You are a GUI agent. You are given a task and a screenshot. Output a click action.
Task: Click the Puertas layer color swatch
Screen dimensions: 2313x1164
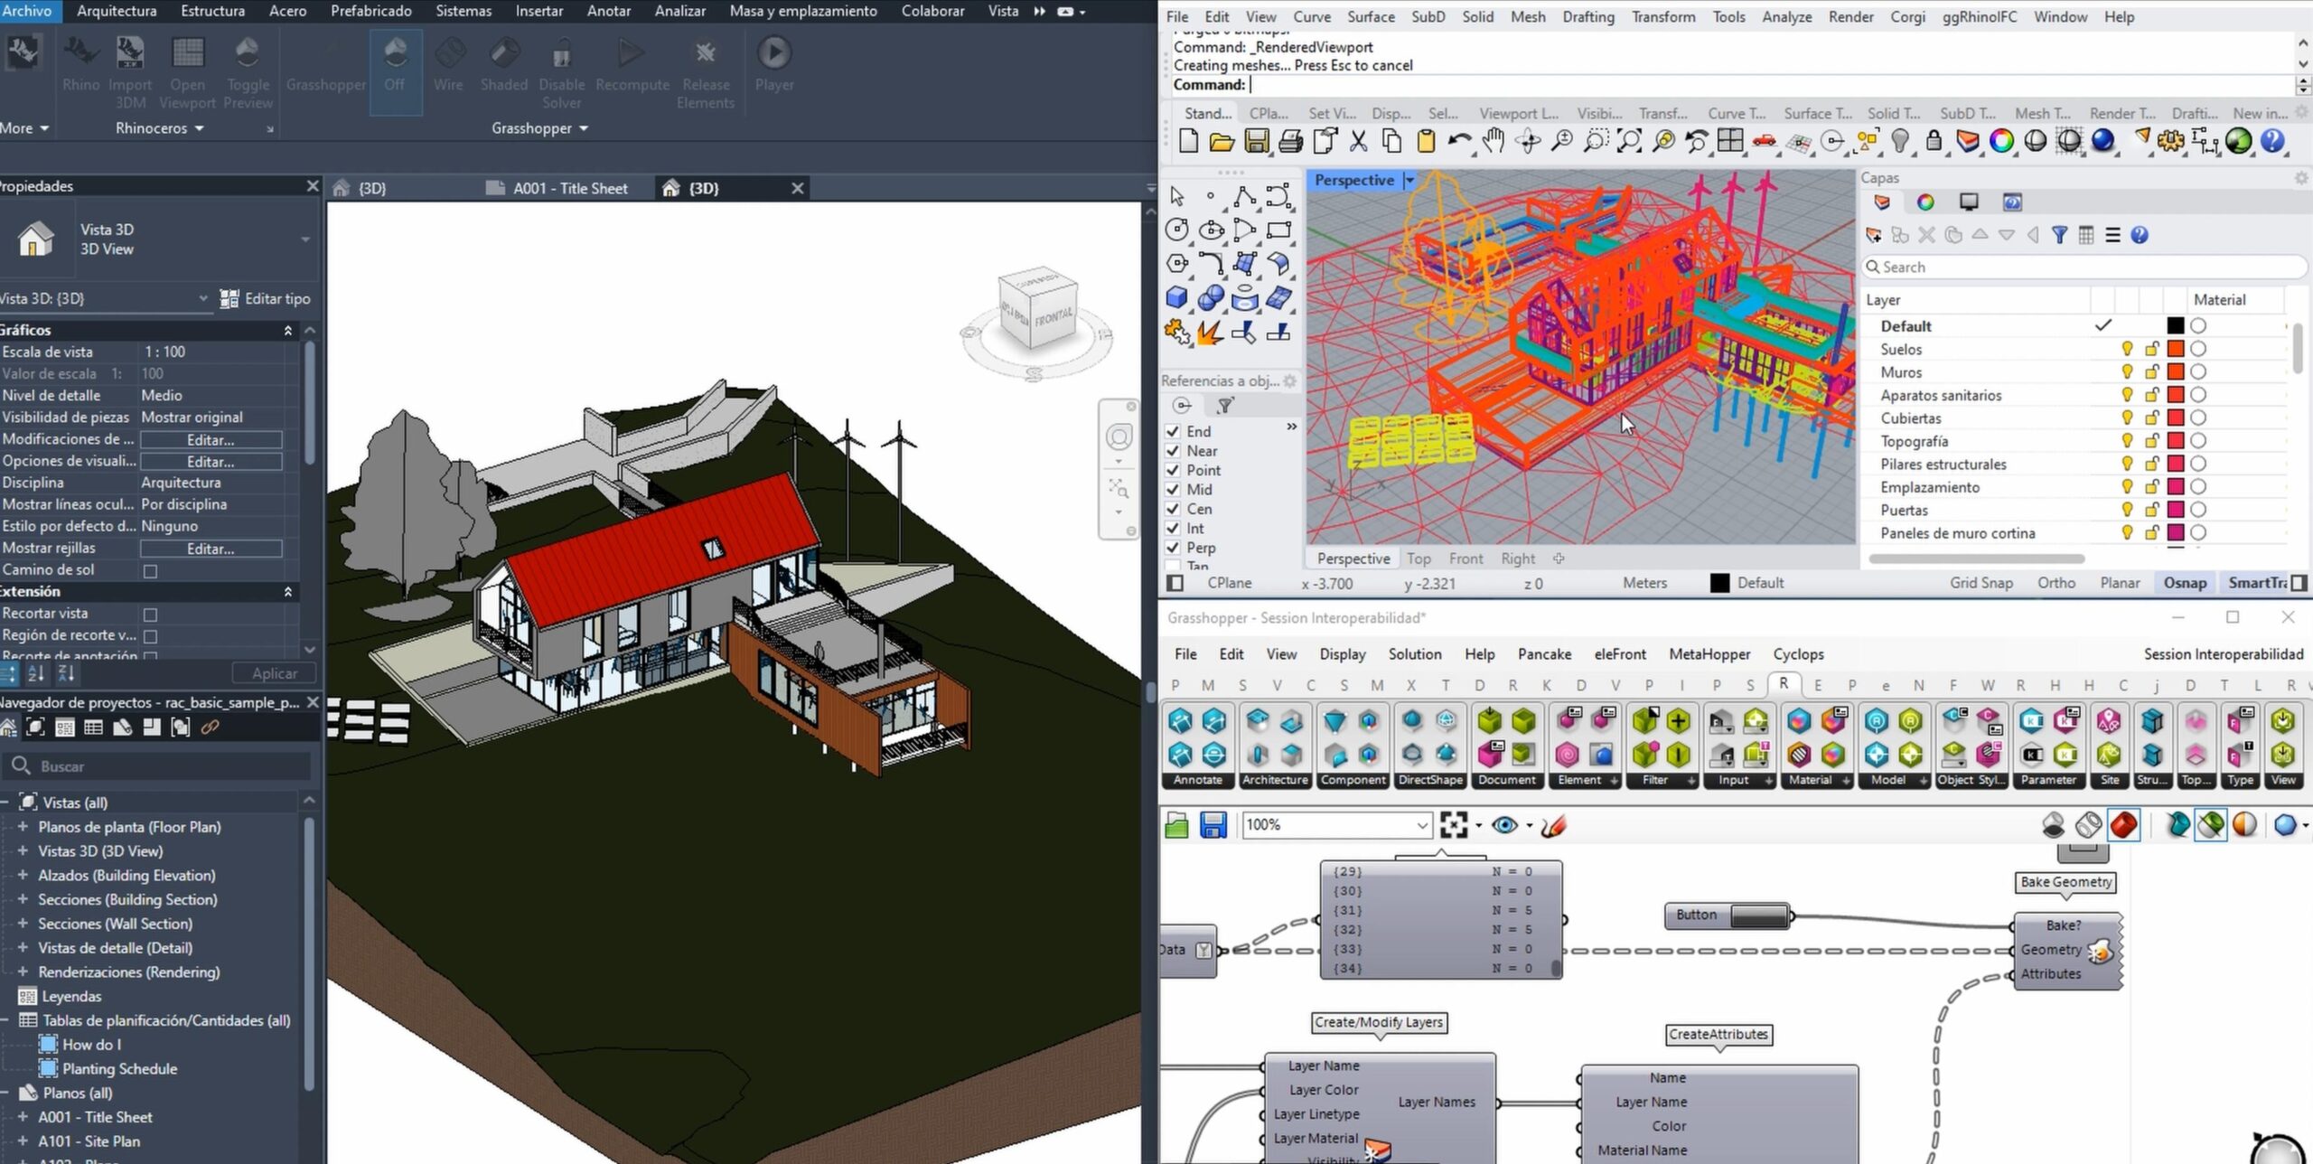[x=2176, y=510]
